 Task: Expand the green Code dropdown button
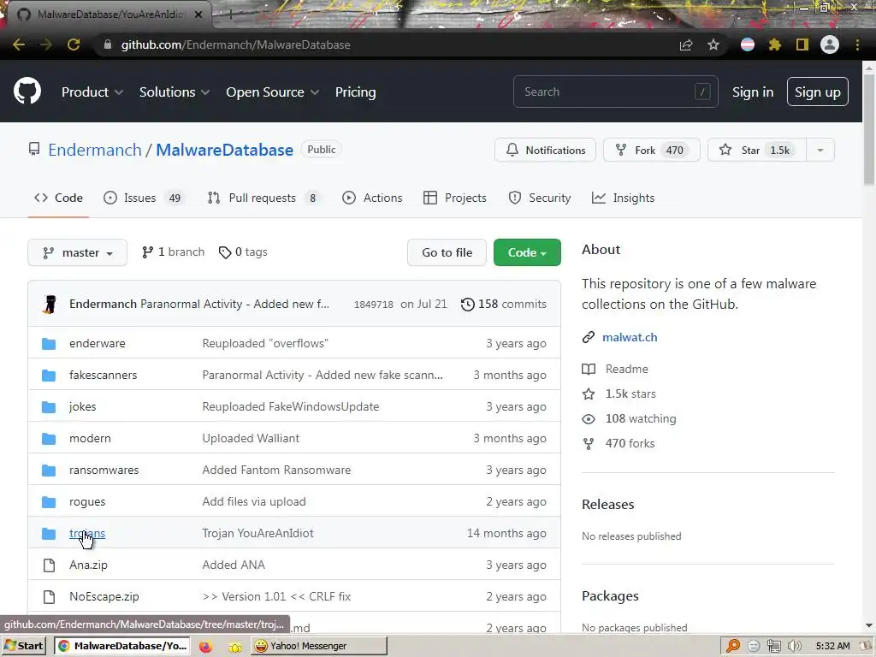pos(527,252)
